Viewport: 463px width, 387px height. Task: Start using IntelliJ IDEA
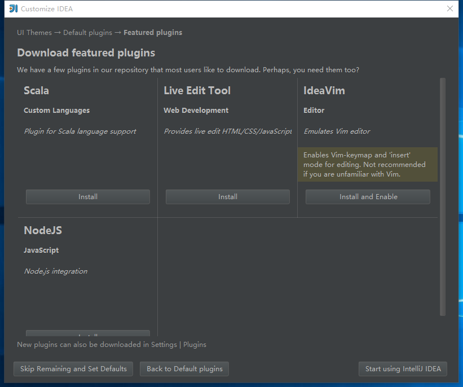403,369
